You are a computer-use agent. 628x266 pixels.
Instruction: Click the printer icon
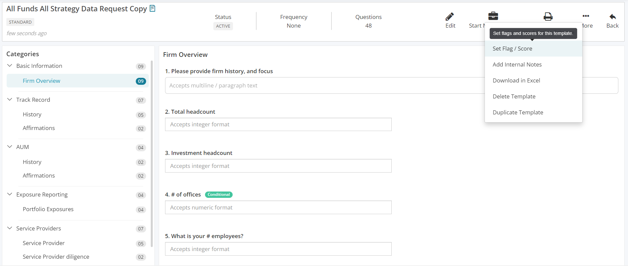pos(548,16)
